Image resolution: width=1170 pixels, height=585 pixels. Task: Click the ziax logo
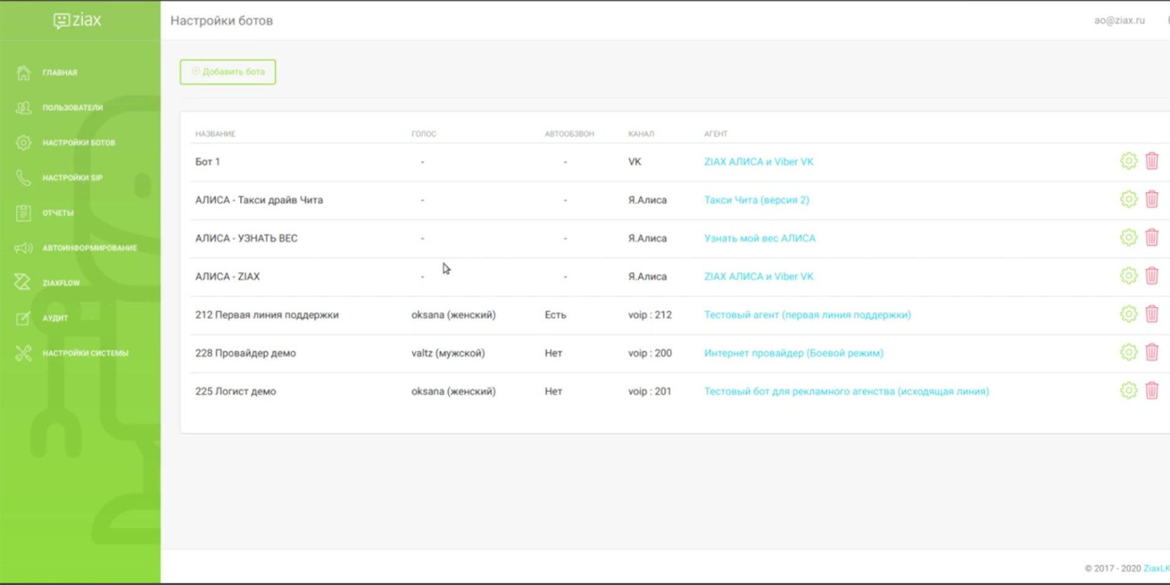[77, 21]
